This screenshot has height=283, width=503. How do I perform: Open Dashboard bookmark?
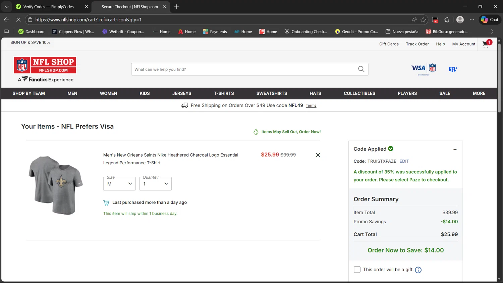[x=31, y=32]
